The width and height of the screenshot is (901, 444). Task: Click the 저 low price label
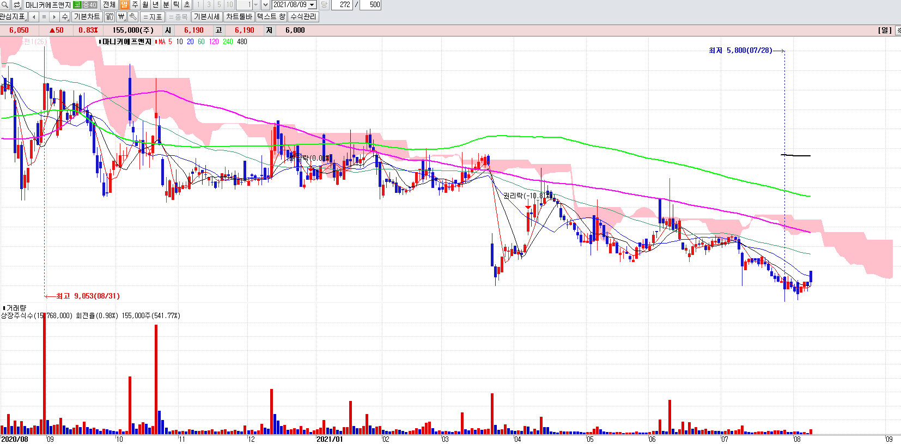tap(269, 31)
